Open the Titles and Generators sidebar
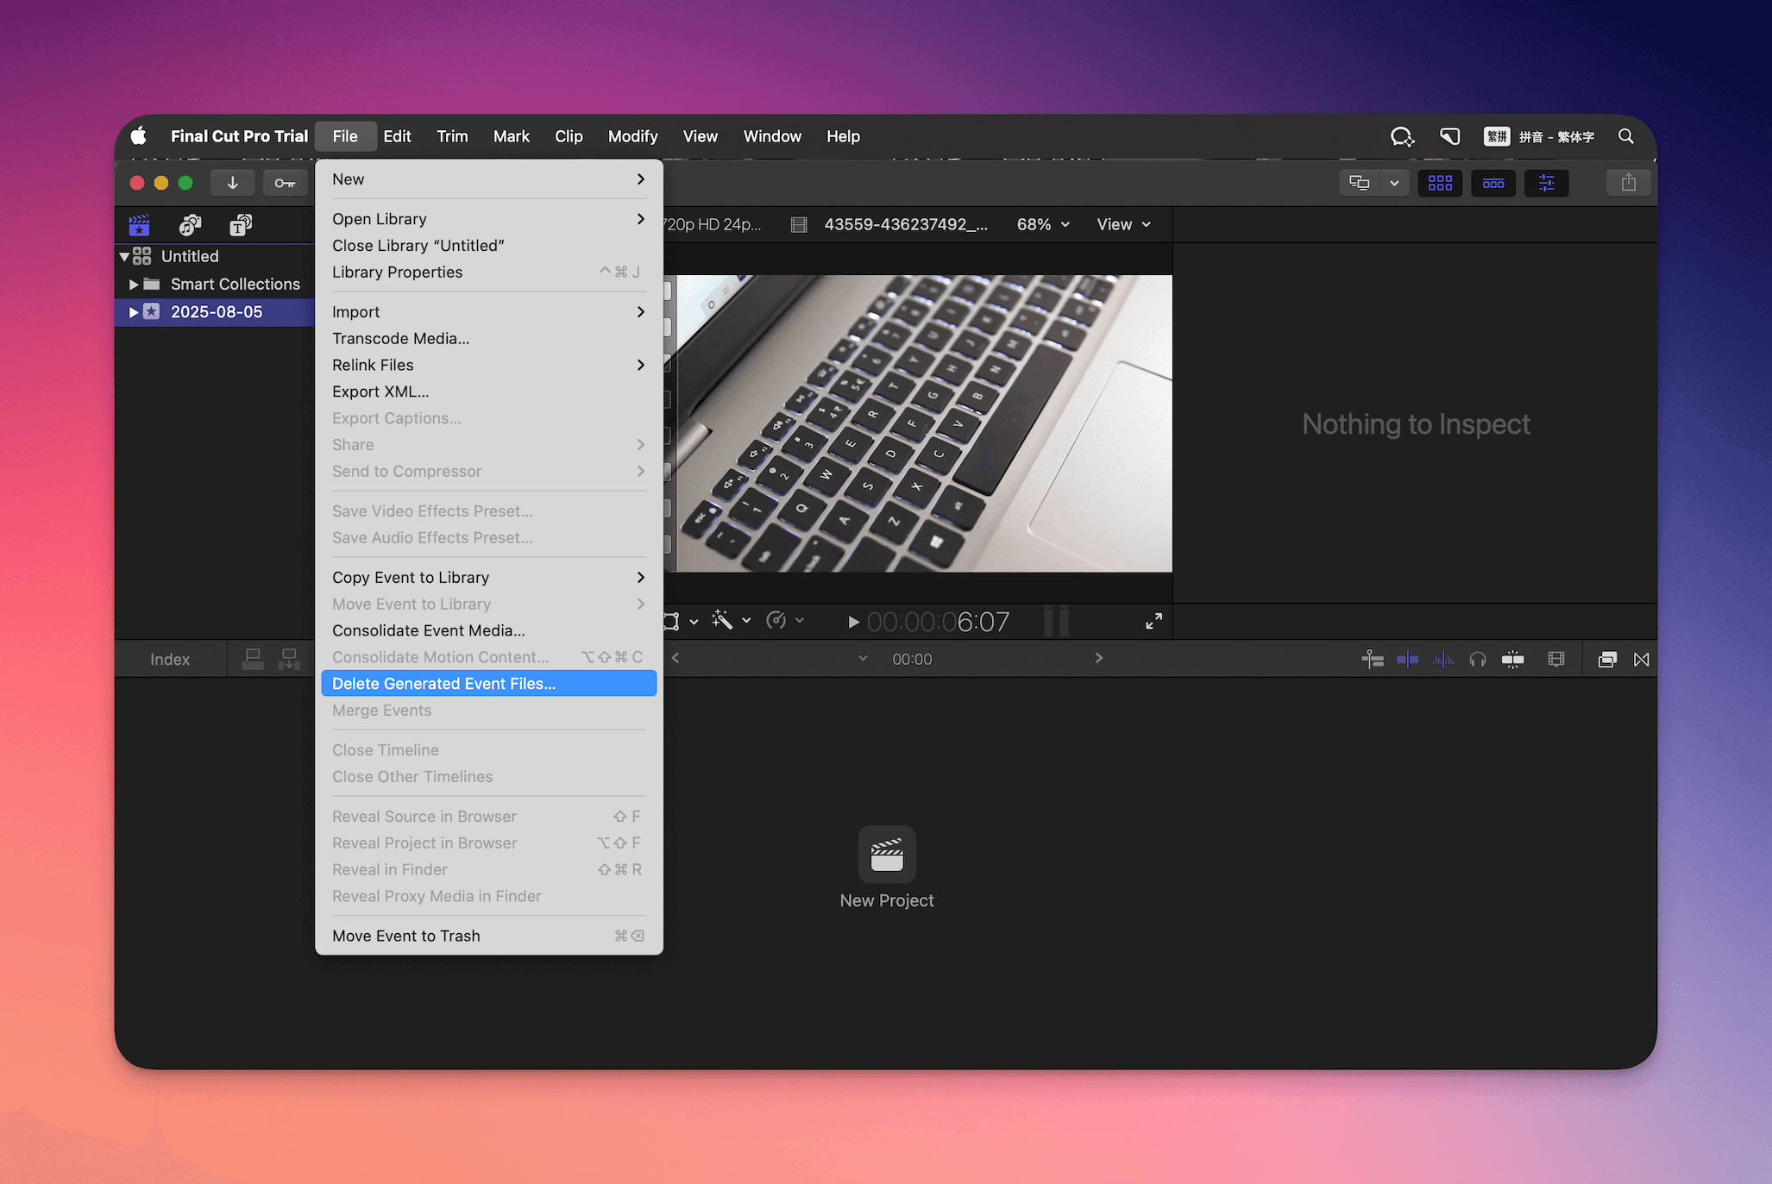The height and width of the screenshot is (1184, 1772). coord(241,225)
